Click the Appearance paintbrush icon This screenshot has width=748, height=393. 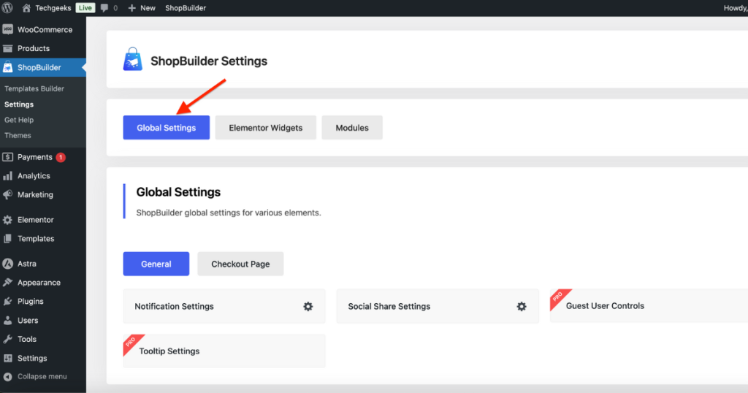[x=7, y=283]
